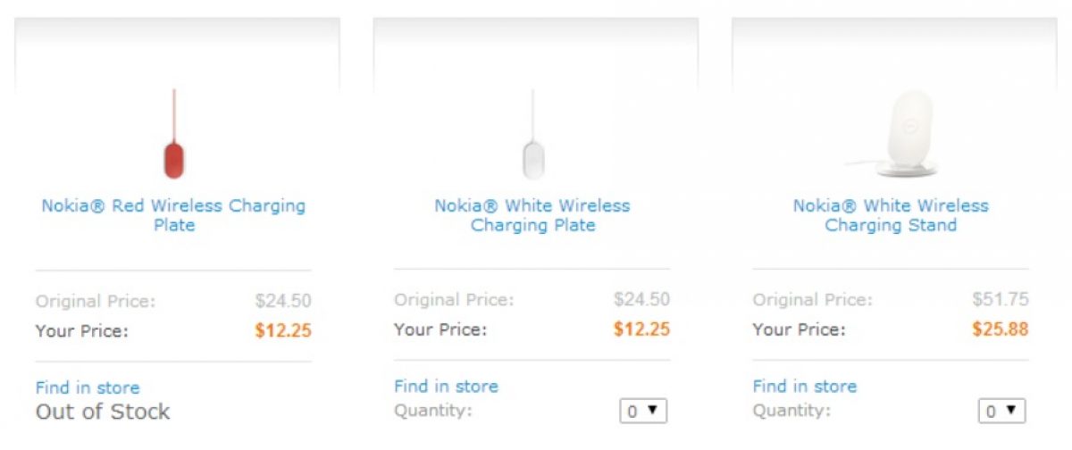Click the Out of Stock label
Viewport: 1072px width, 450px height.
(x=103, y=412)
